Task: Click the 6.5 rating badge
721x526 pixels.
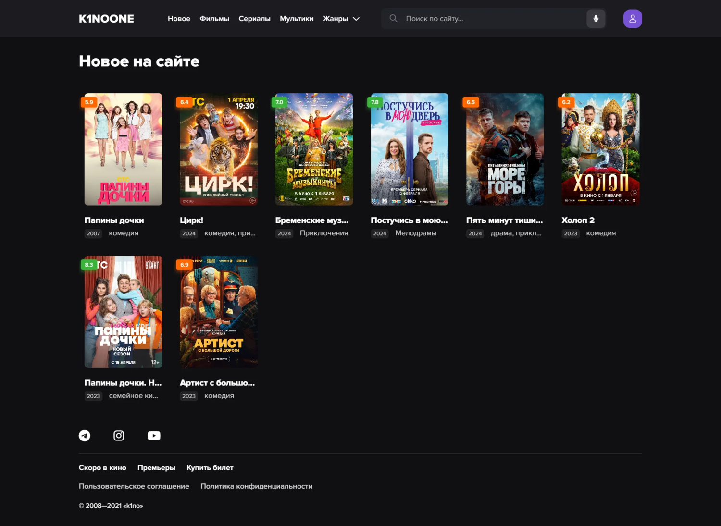Action: 471,102
